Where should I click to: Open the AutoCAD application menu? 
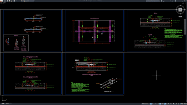coord(1,1)
